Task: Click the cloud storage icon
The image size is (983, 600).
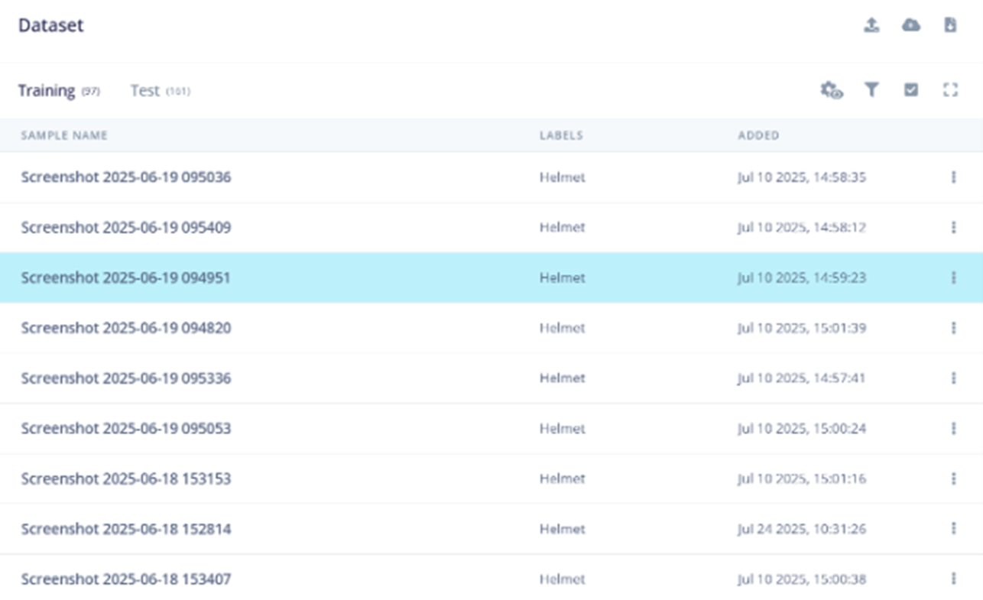Action: (x=910, y=25)
